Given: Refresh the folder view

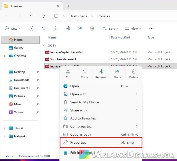Looking at the screenshot, I should [x=43, y=16].
